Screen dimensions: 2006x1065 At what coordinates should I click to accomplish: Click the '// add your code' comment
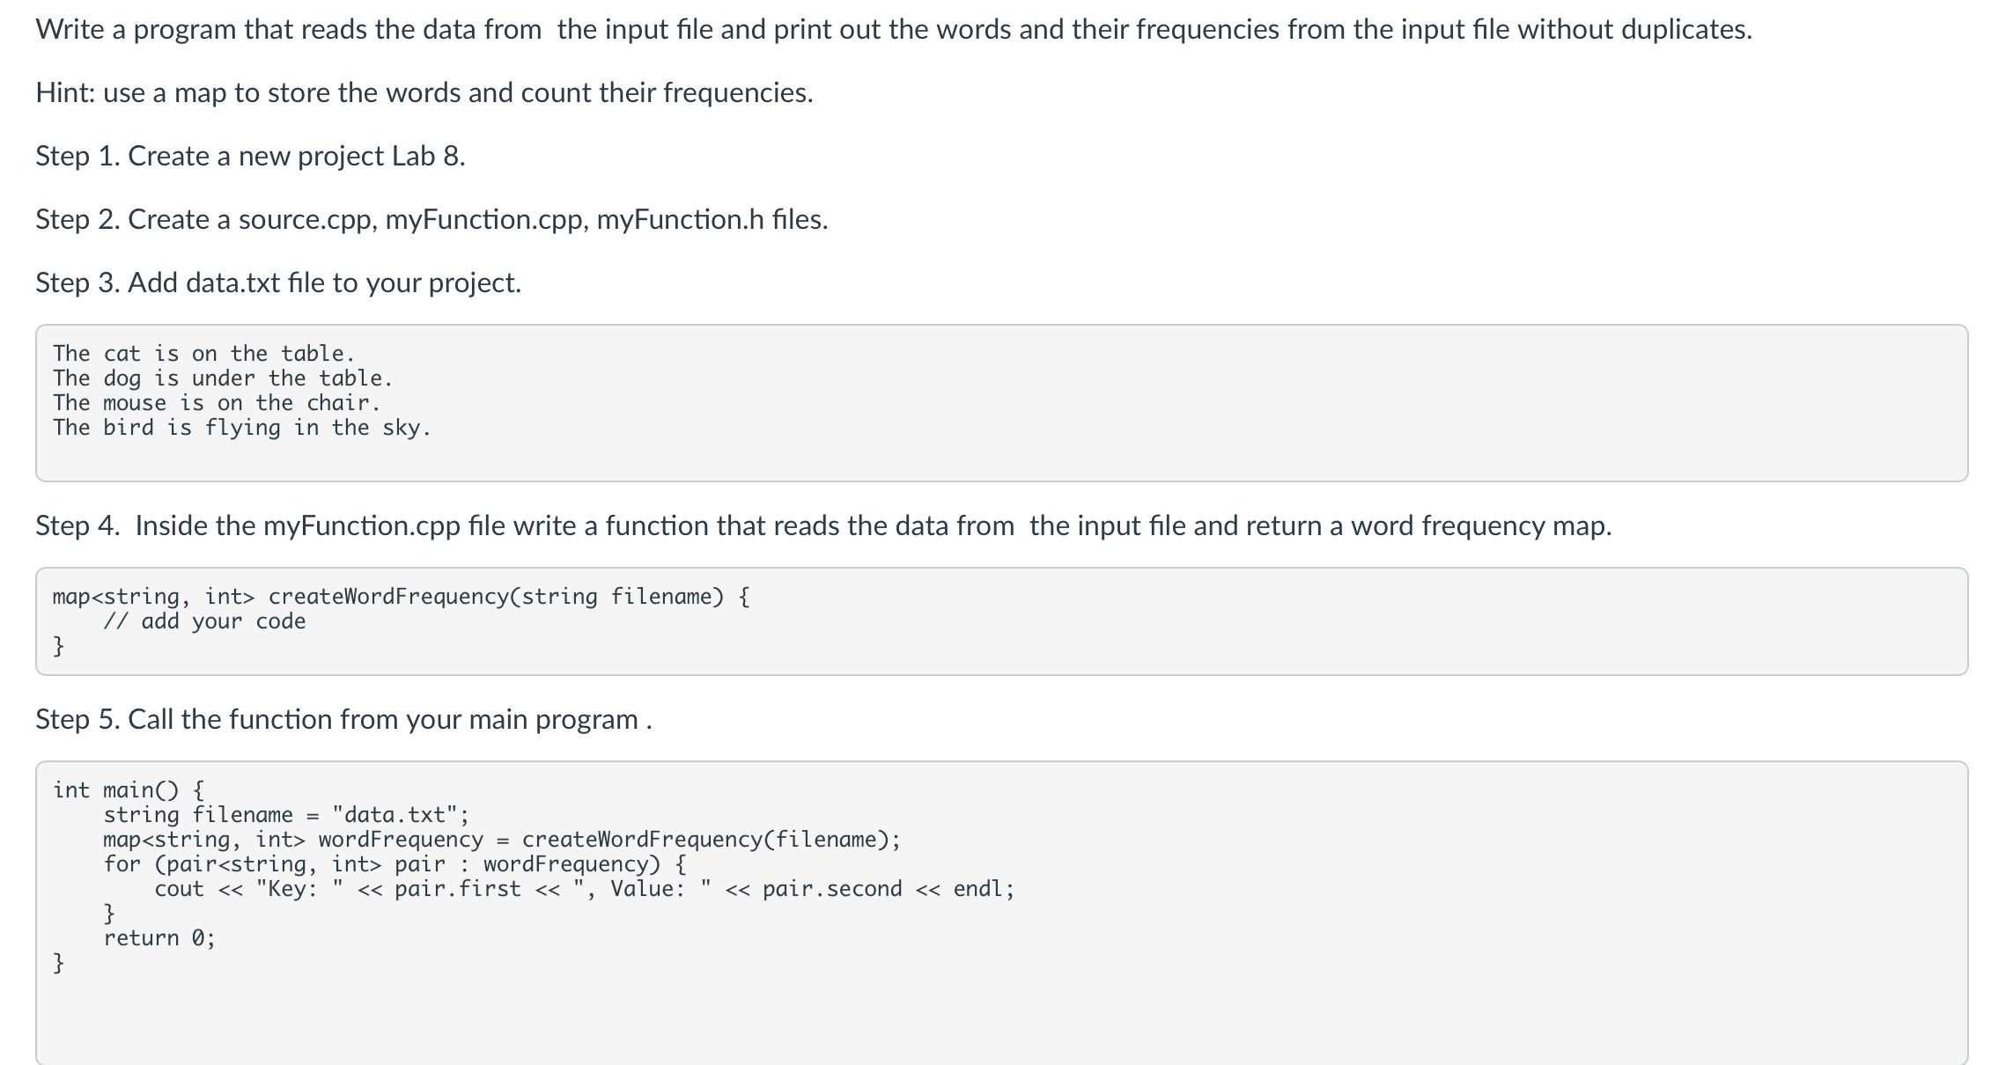(x=204, y=621)
